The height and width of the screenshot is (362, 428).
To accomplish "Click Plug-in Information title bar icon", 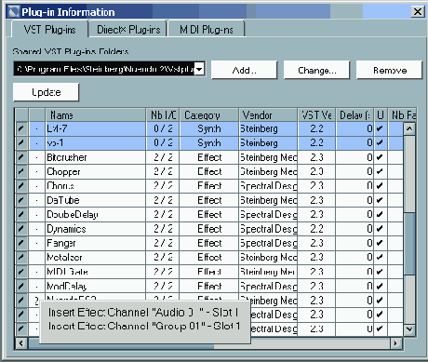I will [13, 12].
